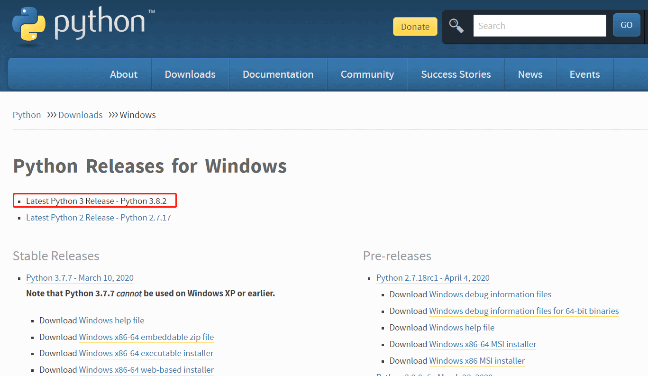Download Windows x86-64 executable installer
648x376 pixels.
[x=146, y=353]
